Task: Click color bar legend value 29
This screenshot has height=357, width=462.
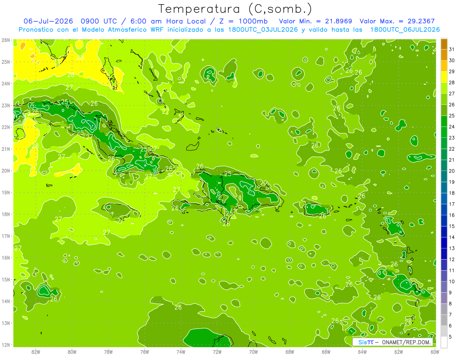Action: (x=452, y=72)
